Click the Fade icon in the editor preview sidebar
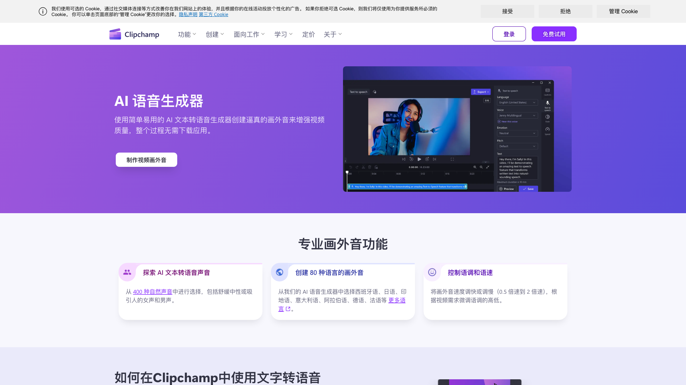This screenshot has width=686, height=385. click(x=547, y=117)
